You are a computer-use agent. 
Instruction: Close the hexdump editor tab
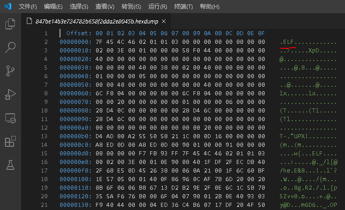pos(164,21)
